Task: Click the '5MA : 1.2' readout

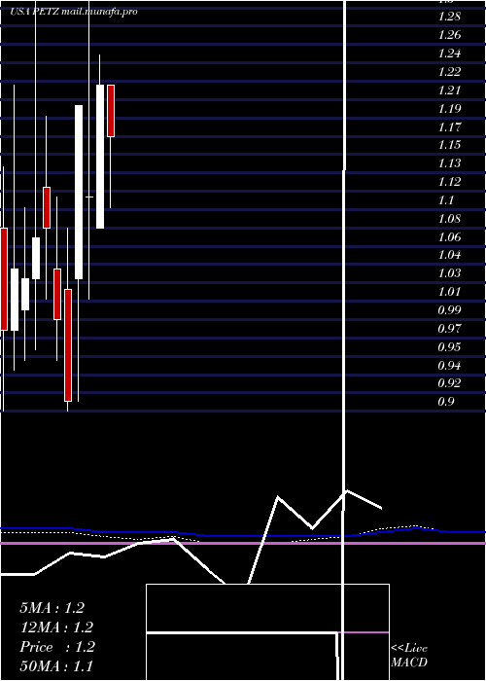Action: [x=52, y=608]
